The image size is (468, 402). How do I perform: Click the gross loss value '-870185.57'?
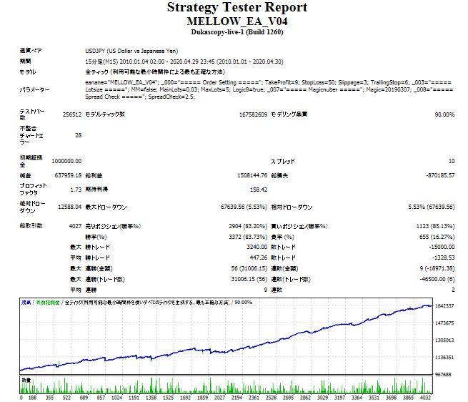[440, 175]
